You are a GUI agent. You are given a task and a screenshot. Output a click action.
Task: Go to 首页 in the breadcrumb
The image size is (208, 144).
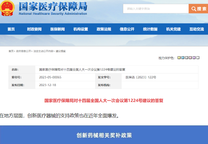11,51
